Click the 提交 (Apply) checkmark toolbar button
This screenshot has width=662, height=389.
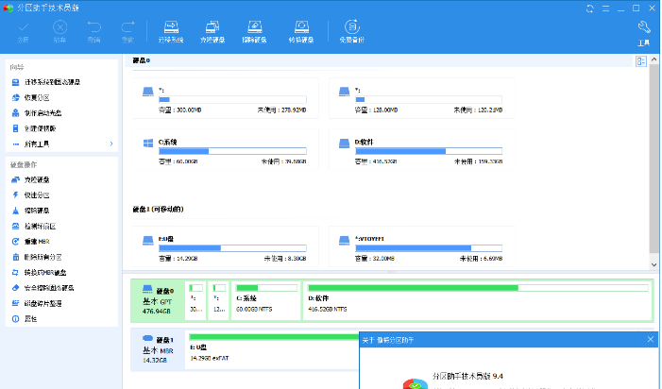(x=24, y=32)
